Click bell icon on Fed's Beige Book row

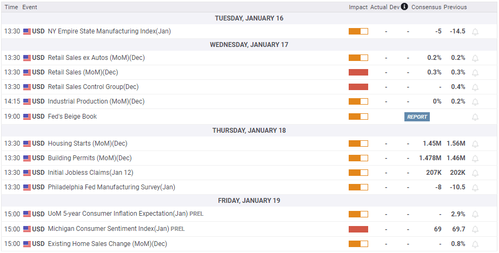(475, 117)
